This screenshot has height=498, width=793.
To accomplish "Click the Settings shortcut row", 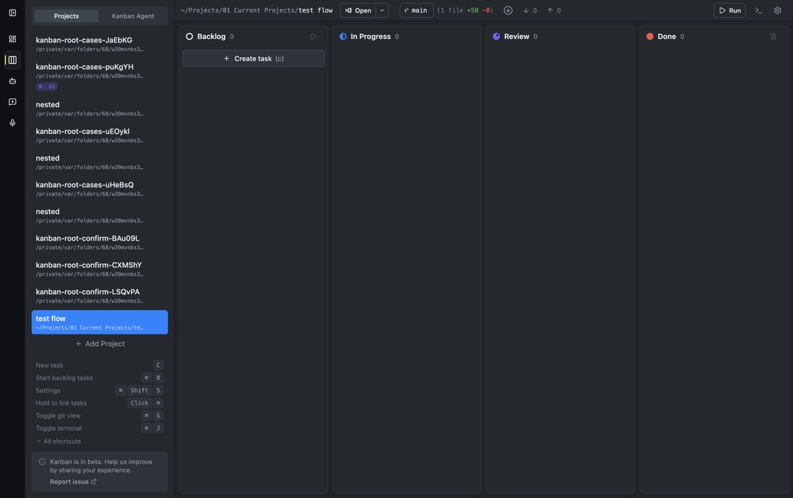I will (x=100, y=390).
